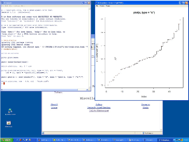
Task: Select the upper desktop shortcut icon
Action: [10, 111]
